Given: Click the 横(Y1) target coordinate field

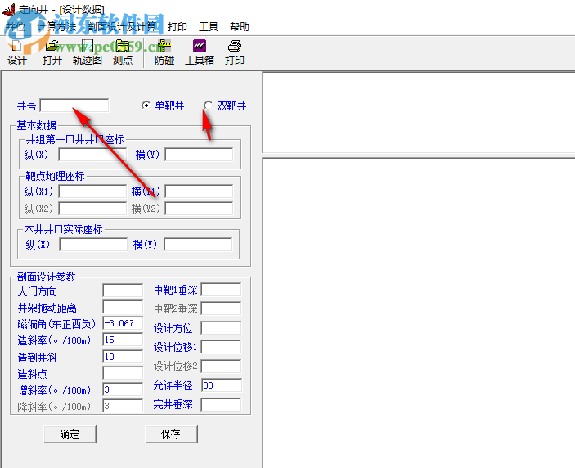Looking at the screenshot, I should (199, 191).
